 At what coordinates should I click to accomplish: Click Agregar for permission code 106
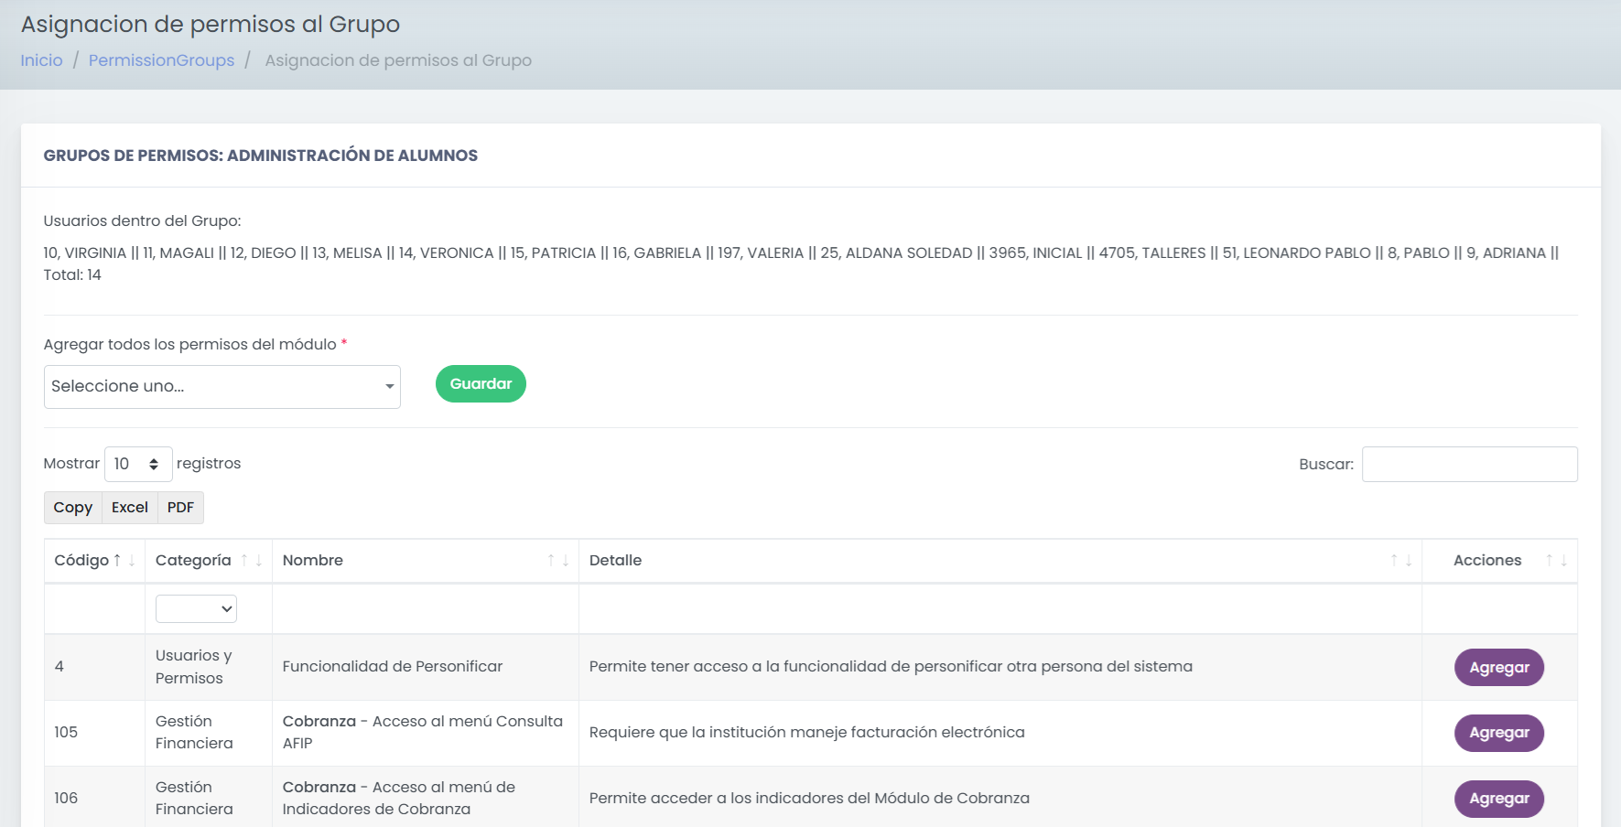pyautogui.click(x=1499, y=799)
